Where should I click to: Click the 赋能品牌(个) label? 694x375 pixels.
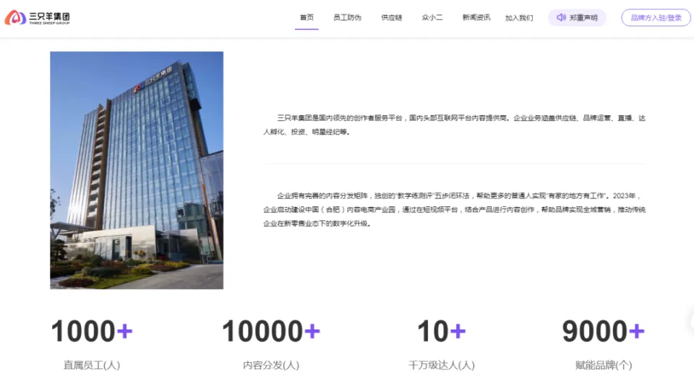603,366
